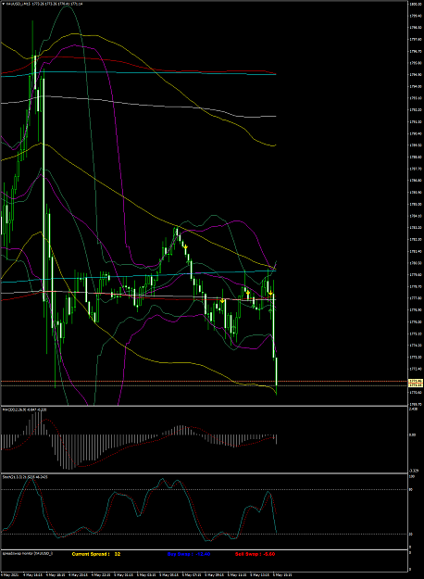Click the Stoch indicator label

click(x=24, y=477)
